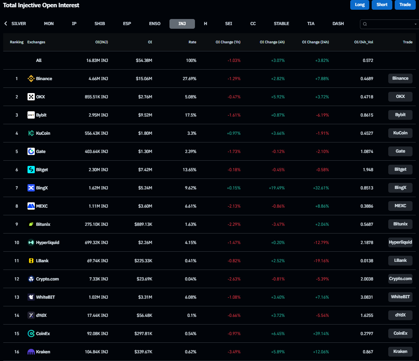Click the Kraken trade button
The height and width of the screenshot is (361, 419).
[x=400, y=351]
